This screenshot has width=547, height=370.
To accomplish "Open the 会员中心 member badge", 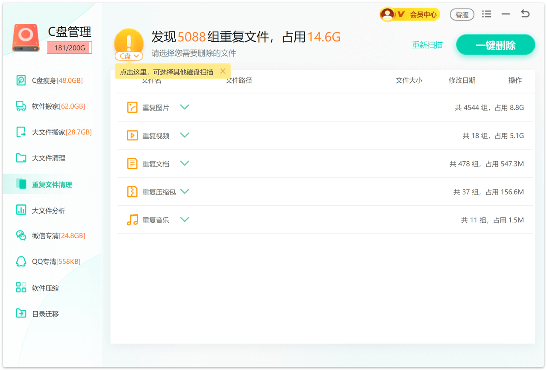I will [410, 15].
